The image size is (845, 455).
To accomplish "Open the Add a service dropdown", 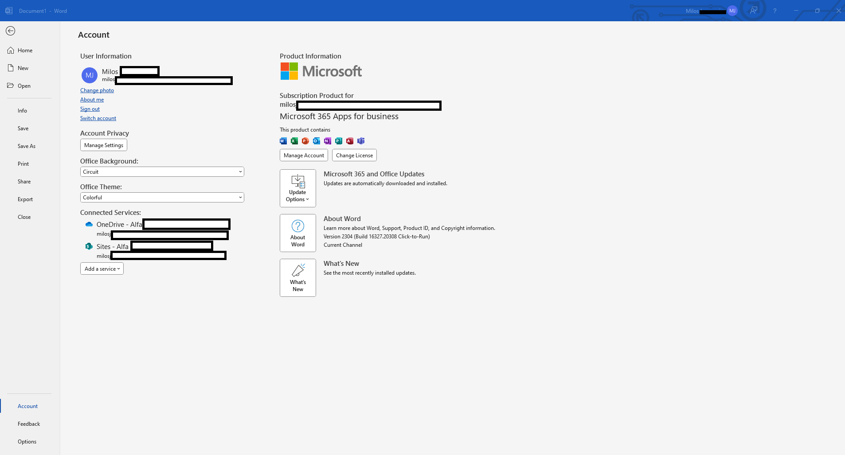I will coord(102,269).
